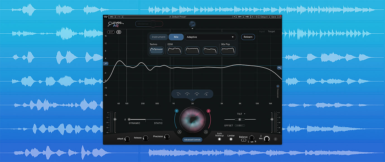Undo the last change
Screen dimensions: 385x162
click(111, 17)
